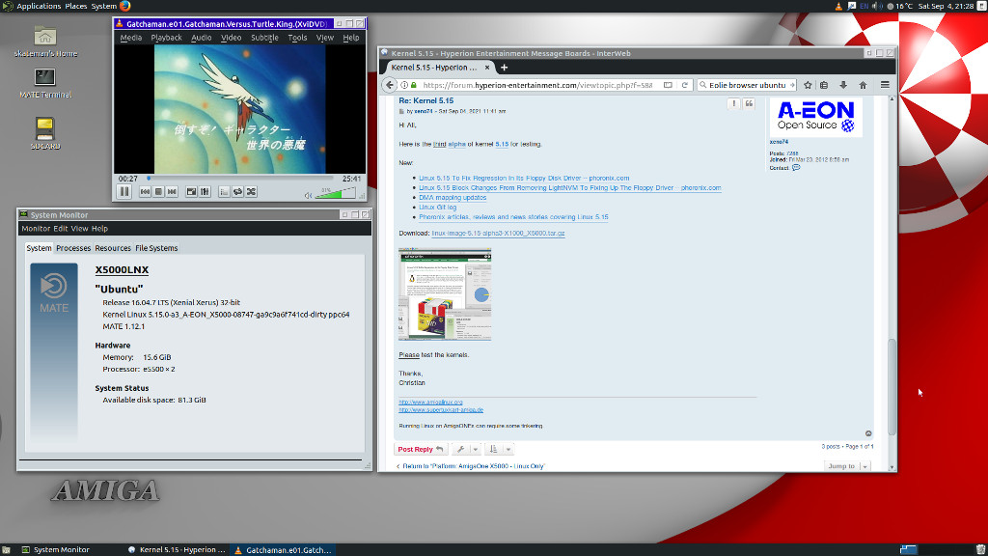The image size is (988, 556).
Task: Show bookmarks list in browser toolbar
Action: click(824, 85)
